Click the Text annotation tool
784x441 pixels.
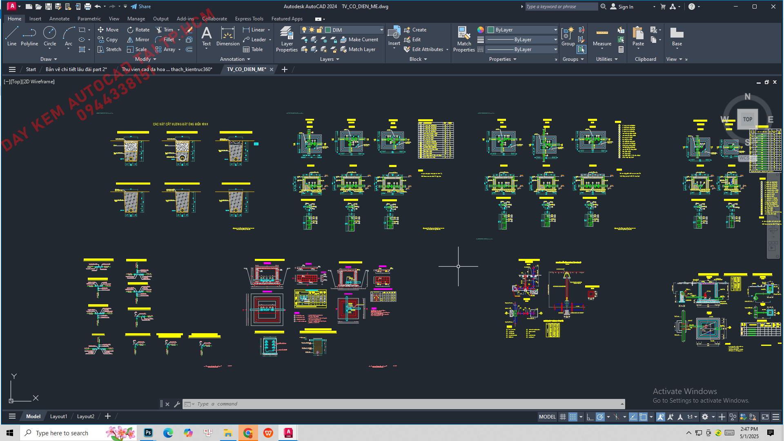pyautogui.click(x=207, y=36)
